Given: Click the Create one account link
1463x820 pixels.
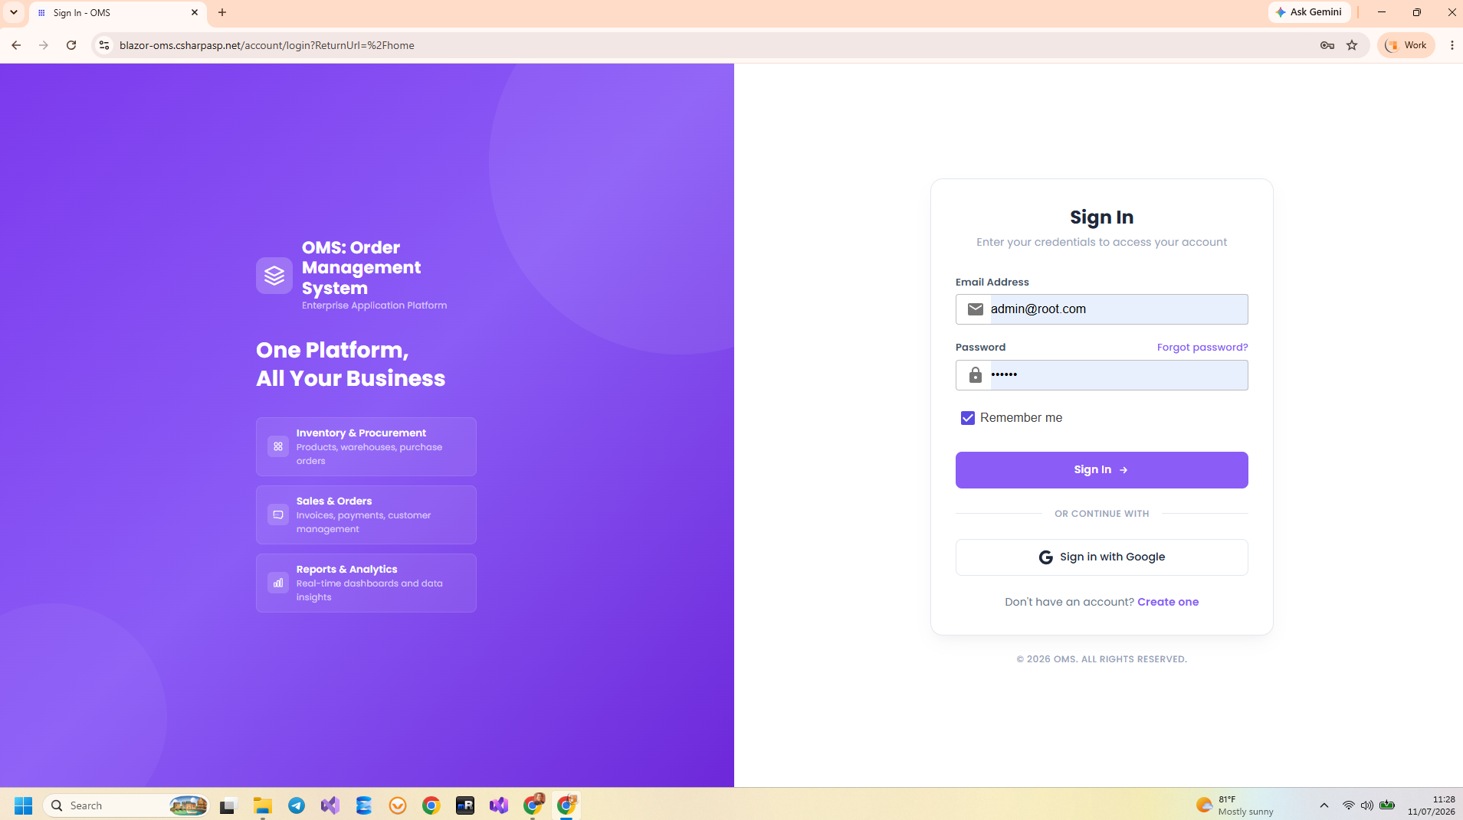Looking at the screenshot, I should 1168,602.
